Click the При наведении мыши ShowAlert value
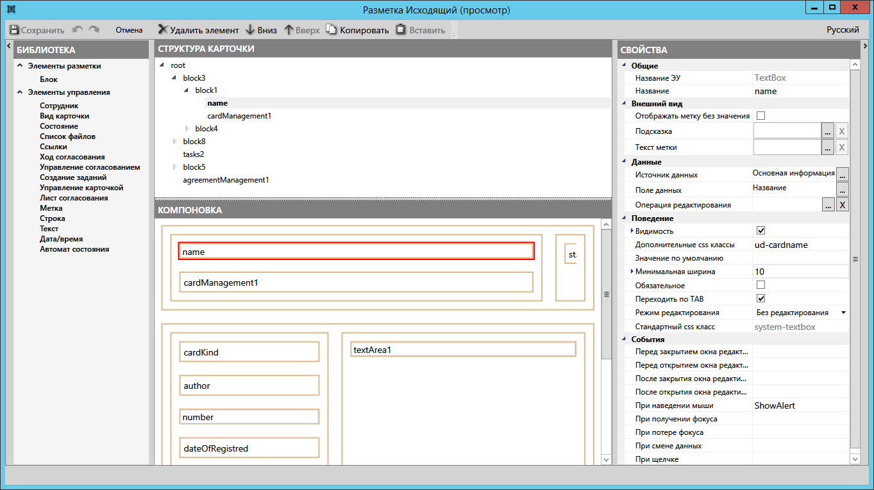Screen dimensions: 874x490 [800, 405]
